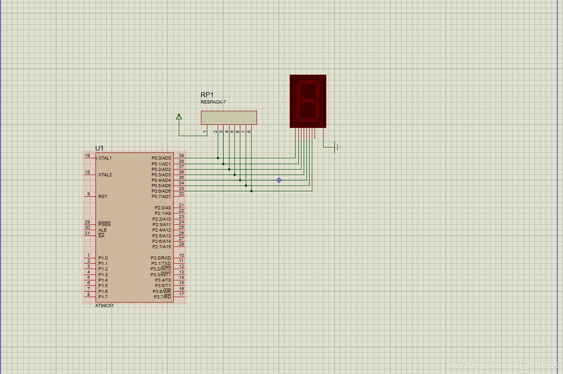Click the AT89C51 part name text
This screenshot has height=374, width=563.
104,306
